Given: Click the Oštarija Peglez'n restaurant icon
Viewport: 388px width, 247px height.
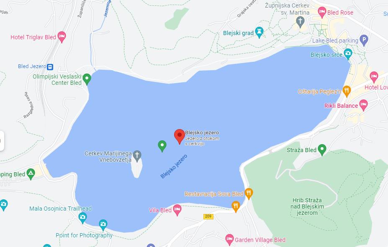Looking at the screenshot, I should point(347,91).
